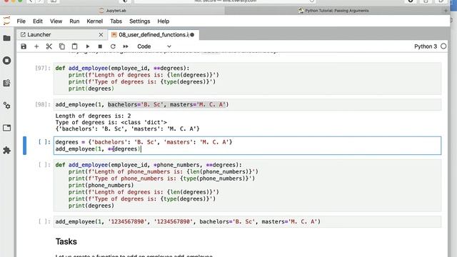This screenshot has height=257, width=457.
Task: Switch to the JupyterLab browser tab
Action: click(x=113, y=11)
